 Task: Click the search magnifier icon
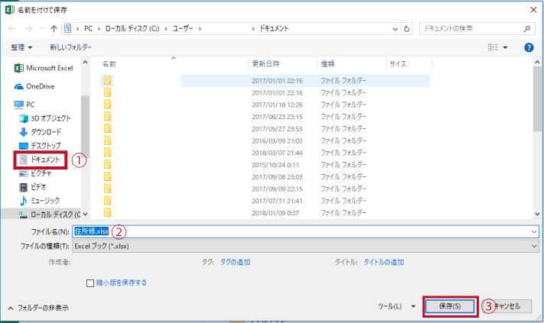[x=528, y=28]
